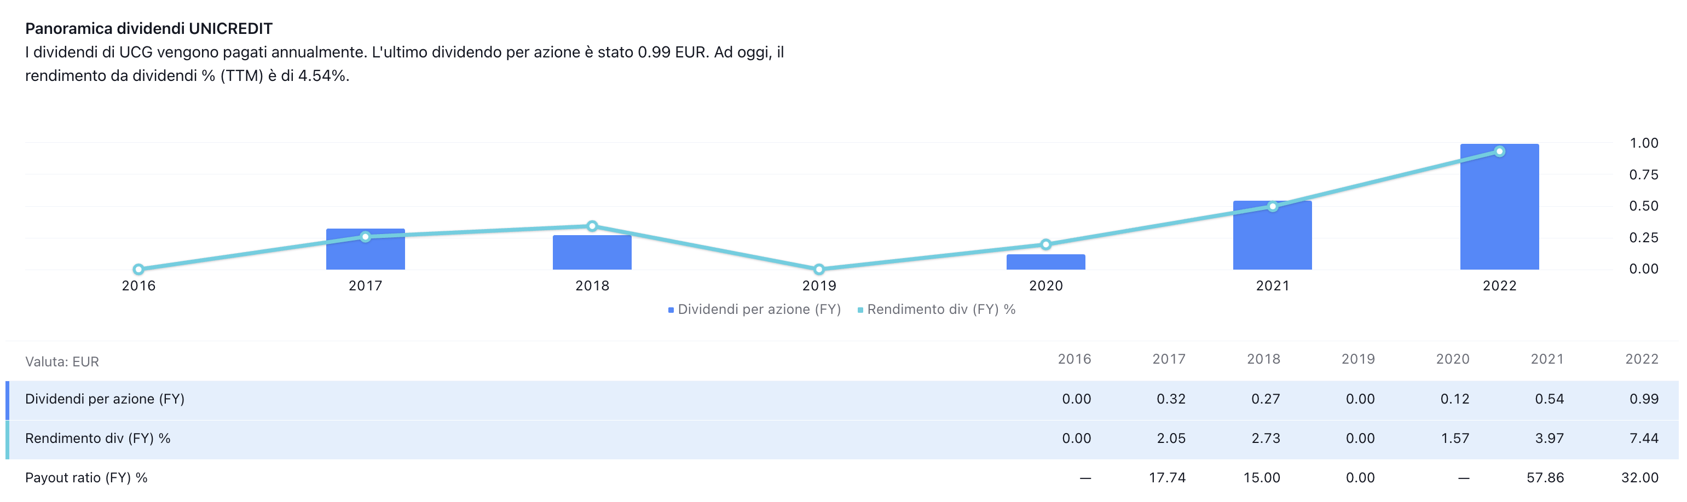Select the 2022 yield line point
This screenshot has height=502, width=1687.
(1499, 152)
